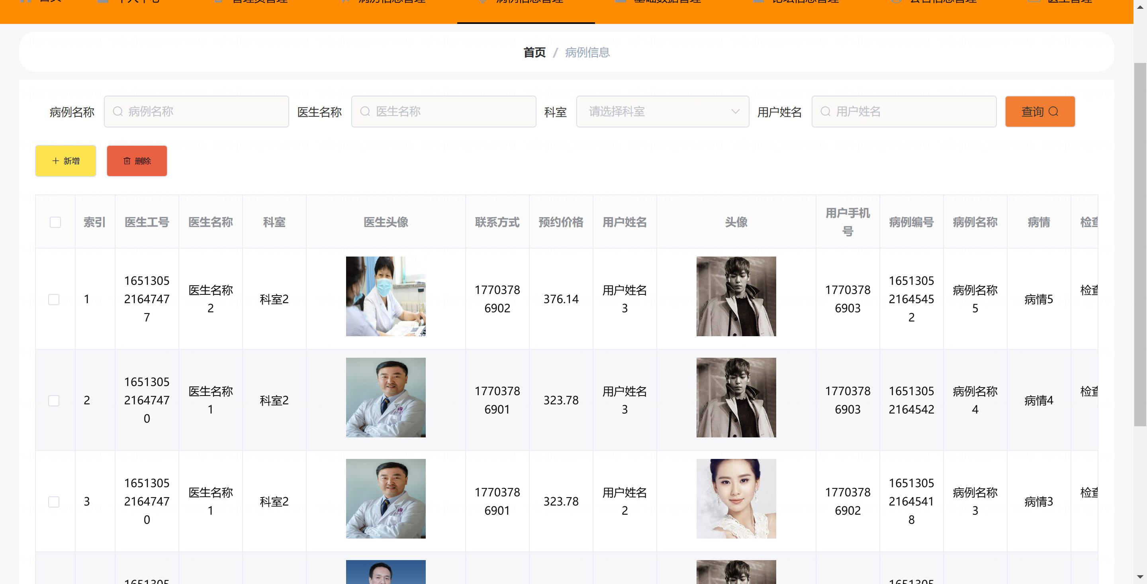Click the 医生工号 column header
This screenshot has width=1147, height=584.
click(147, 222)
